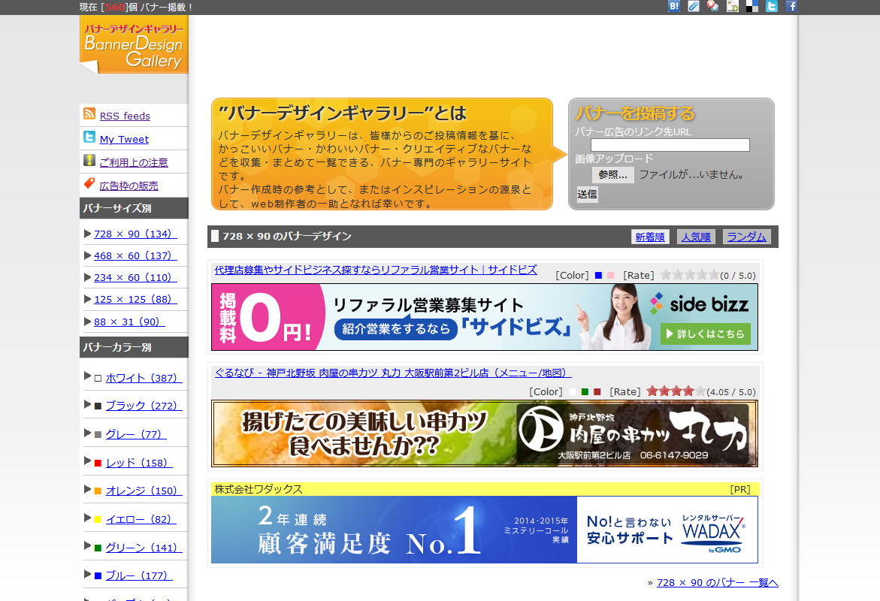Viewport: 880px width, 601px height.
Task: Switch to the 新着順 sort tab
Action: pyautogui.click(x=650, y=237)
